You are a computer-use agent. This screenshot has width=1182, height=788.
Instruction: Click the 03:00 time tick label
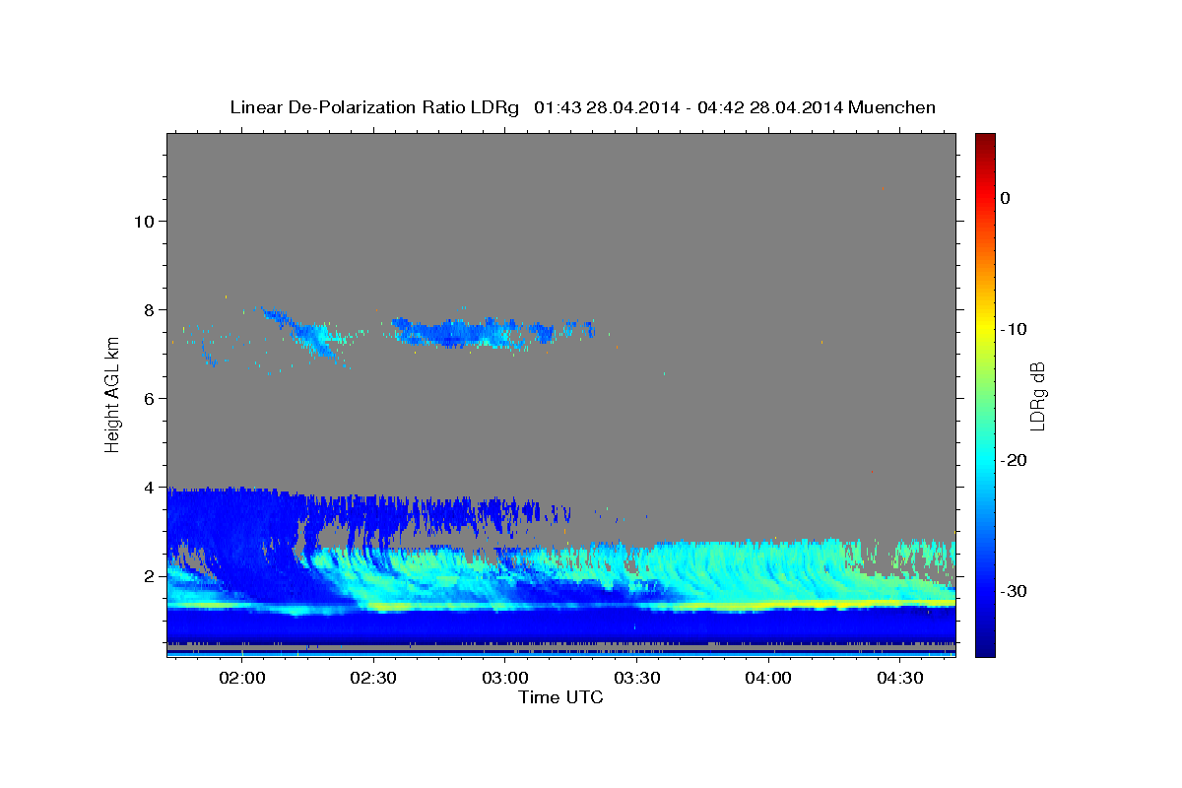504,678
